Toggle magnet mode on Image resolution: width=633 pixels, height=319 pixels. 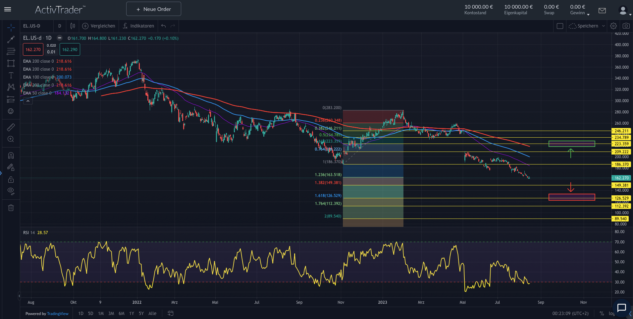pyautogui.click(x=11, y=155)
